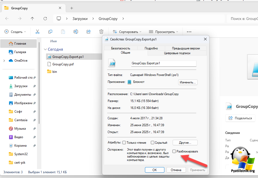This screenshot has width=258, height=178.
Task: Click the filename field in properties
Action: tap(164, 63)
